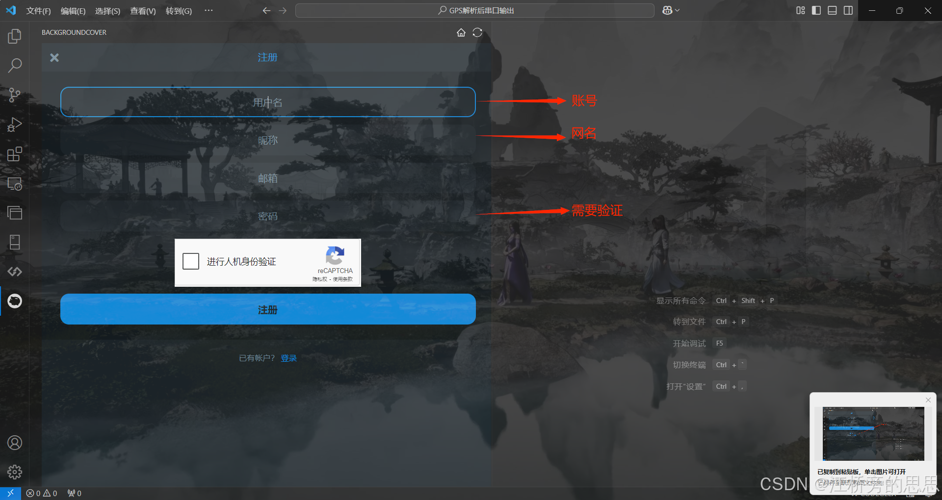Open the stacked windows activity bar icon
Screen dimensions: 942x500
[15, 213]
